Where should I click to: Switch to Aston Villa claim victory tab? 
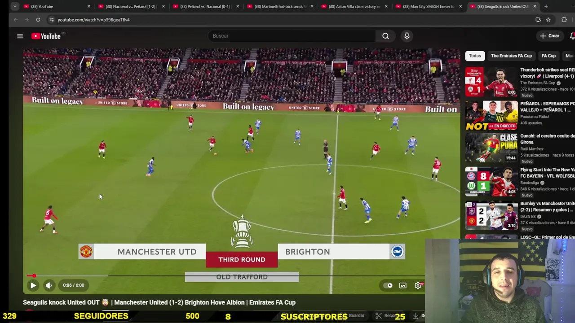(354, 6)
